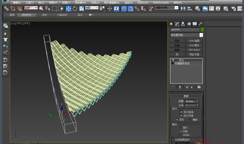Screen dimensions: 244x144
Task: Collapse the 参数 rollout
Action: tap(186, 96)
